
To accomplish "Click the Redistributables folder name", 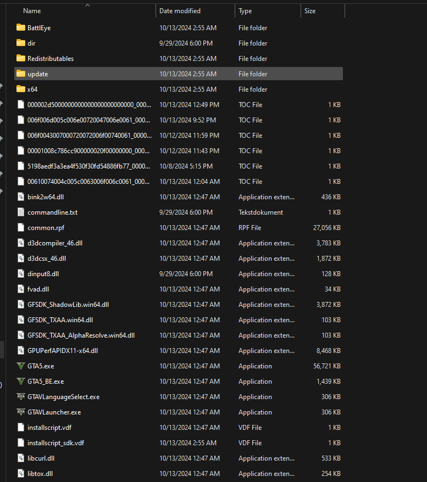I will (51, 59).
